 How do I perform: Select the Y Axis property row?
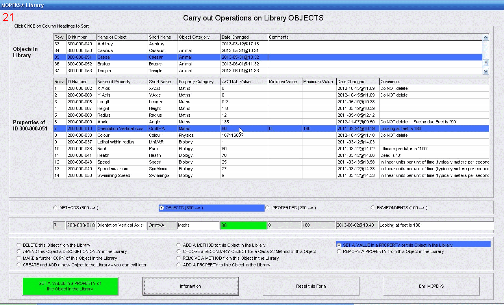pos(271,95)
